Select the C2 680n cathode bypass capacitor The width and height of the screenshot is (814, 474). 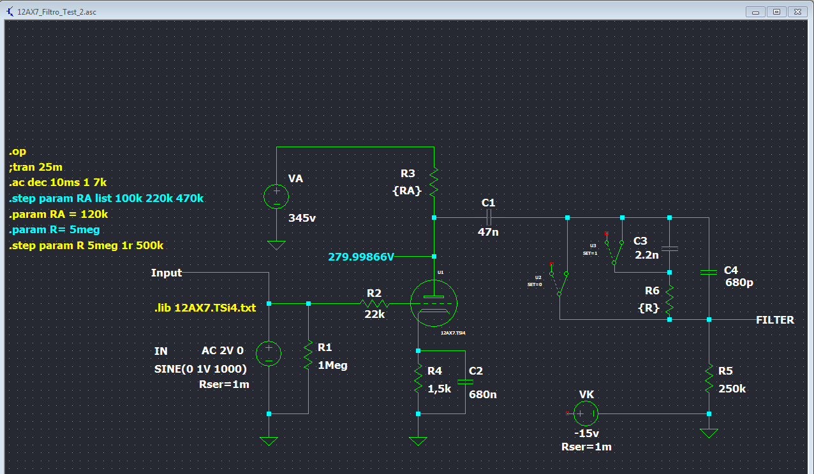466,381
